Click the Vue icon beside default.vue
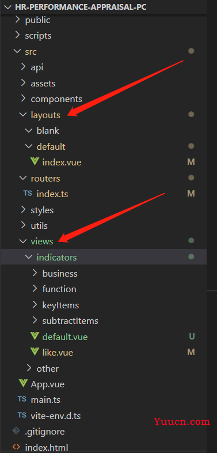 click(x=35, y=336)
